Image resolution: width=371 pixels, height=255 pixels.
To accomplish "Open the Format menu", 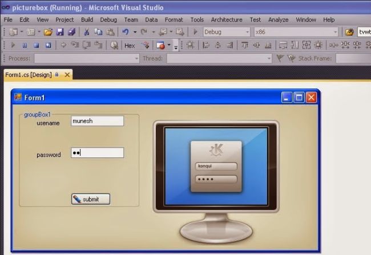I will click(x=174, y=19).
